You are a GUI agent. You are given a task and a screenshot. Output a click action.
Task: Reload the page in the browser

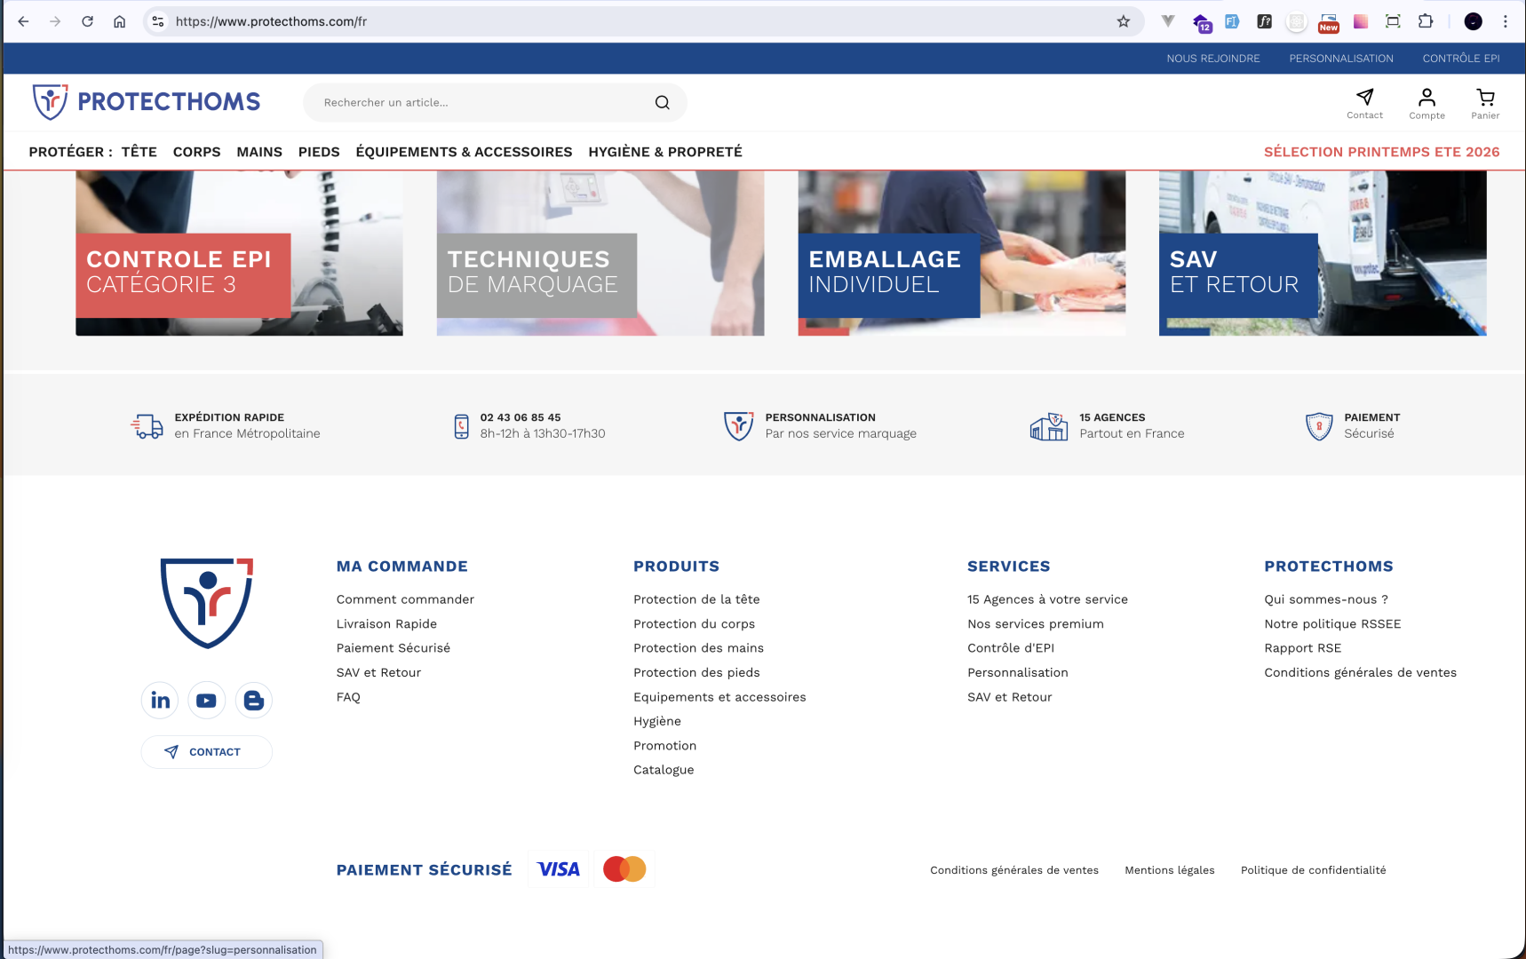point(87,21)
